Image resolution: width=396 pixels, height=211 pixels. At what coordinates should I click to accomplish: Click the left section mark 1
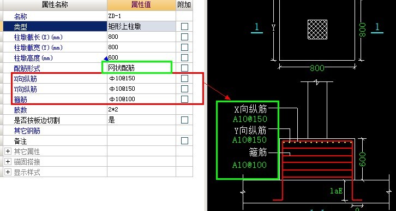[257, 27]
